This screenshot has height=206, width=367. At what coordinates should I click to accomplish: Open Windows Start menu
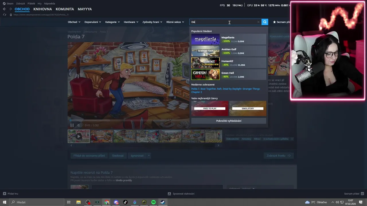4,202
